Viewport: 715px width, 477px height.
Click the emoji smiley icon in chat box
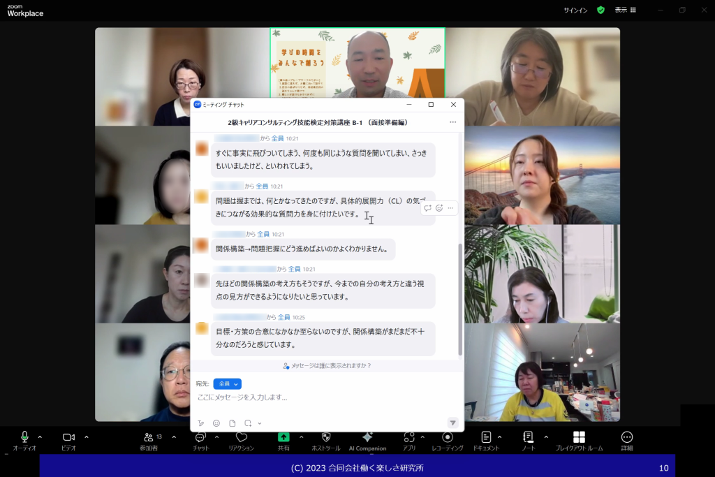click(x=216, y=423)
